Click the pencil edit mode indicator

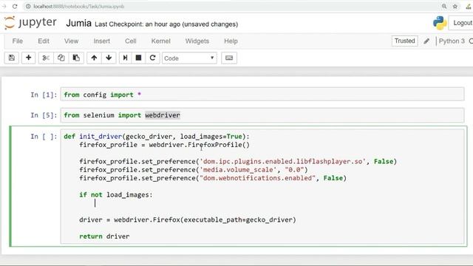[426, 41]
